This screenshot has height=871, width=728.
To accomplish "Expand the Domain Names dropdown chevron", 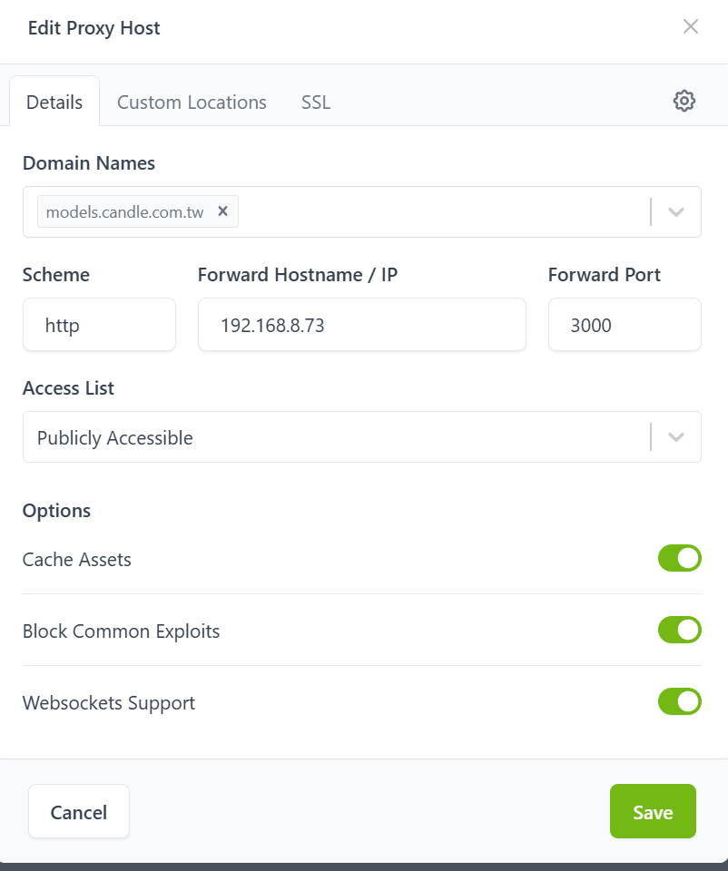I will click(676, 211).
